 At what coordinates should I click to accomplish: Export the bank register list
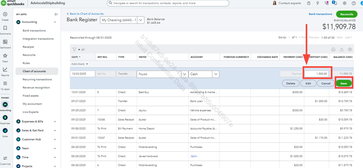click(x=342, y=49)
